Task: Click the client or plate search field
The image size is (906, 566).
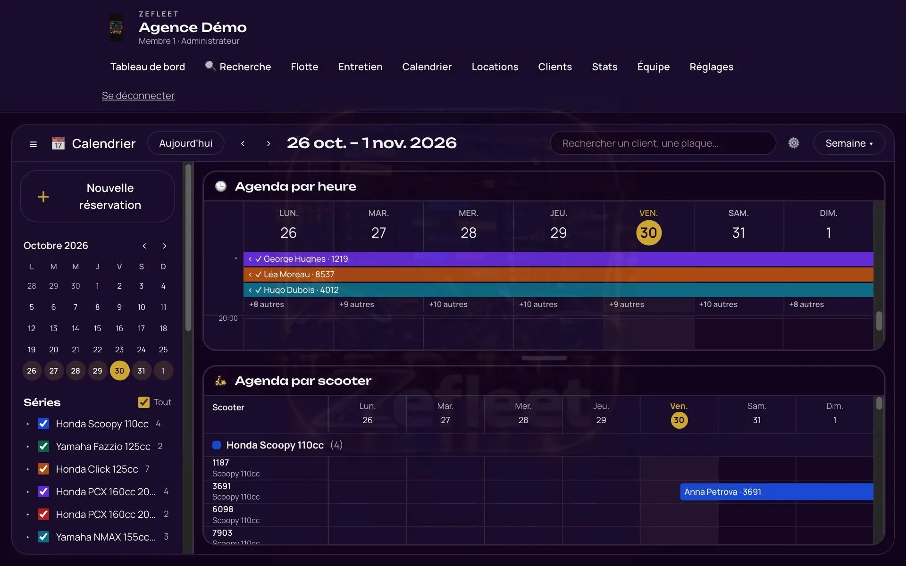Action: pos(663,143)
